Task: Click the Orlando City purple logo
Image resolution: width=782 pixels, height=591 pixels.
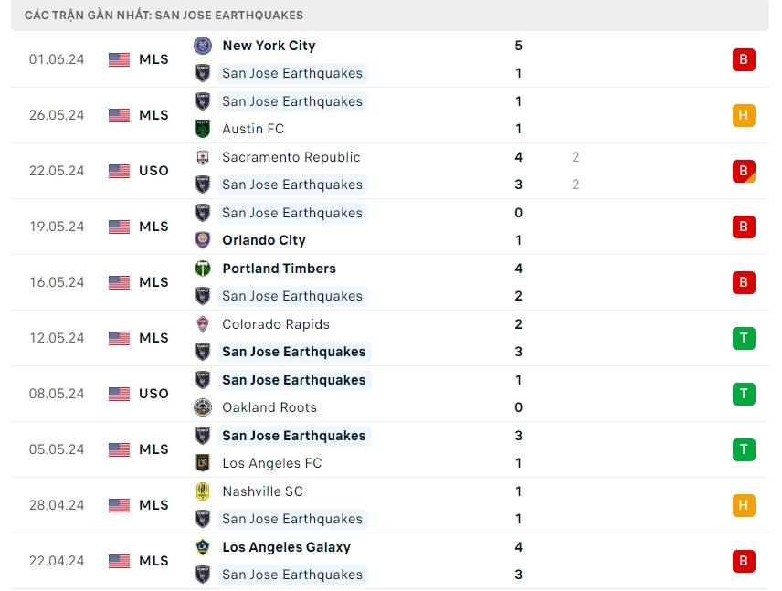Action: [203, 240]
